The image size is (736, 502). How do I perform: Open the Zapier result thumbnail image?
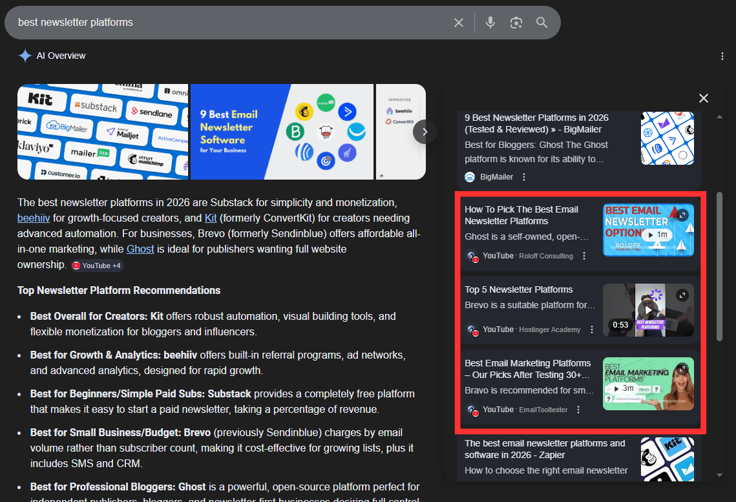tap(668, 459)
